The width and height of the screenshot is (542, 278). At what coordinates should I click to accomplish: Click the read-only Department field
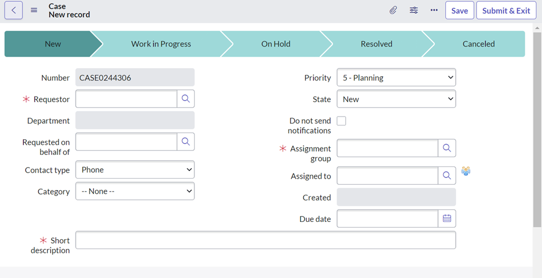tap(135, 120)
